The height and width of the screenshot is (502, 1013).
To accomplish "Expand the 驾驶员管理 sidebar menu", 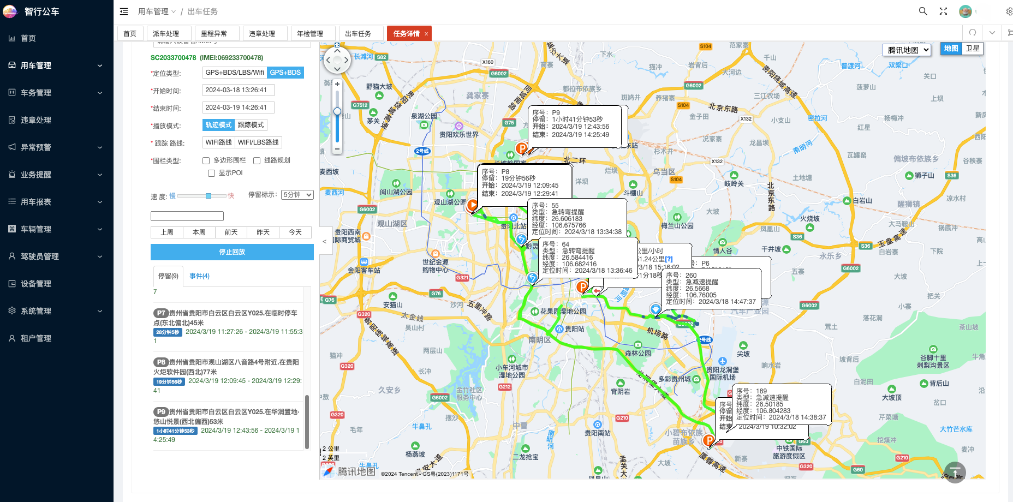I will point(57,256).
